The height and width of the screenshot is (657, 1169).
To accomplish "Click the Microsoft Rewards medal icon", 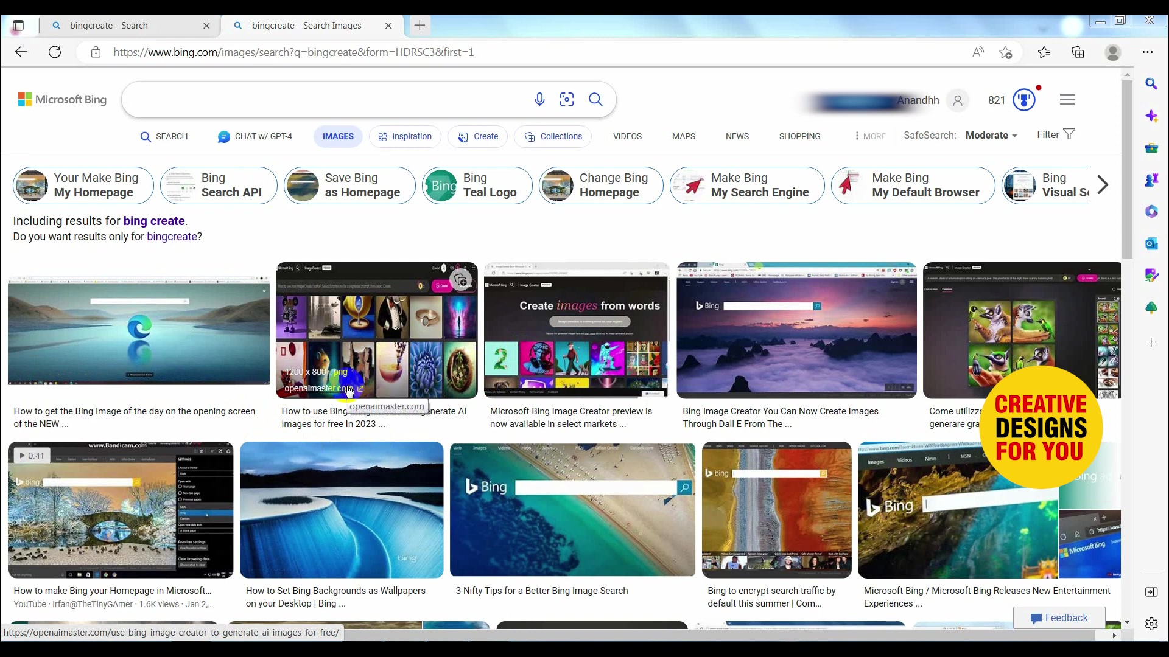I will [x=1024, y=100].
